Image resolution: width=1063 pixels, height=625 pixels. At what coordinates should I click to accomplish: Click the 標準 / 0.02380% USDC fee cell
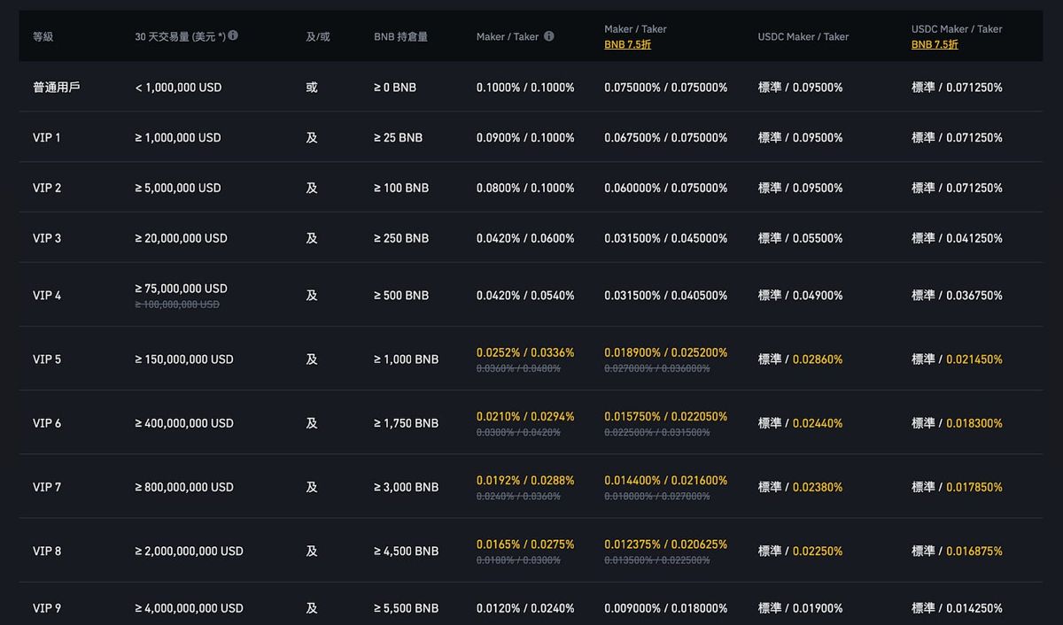coord(800,488)
